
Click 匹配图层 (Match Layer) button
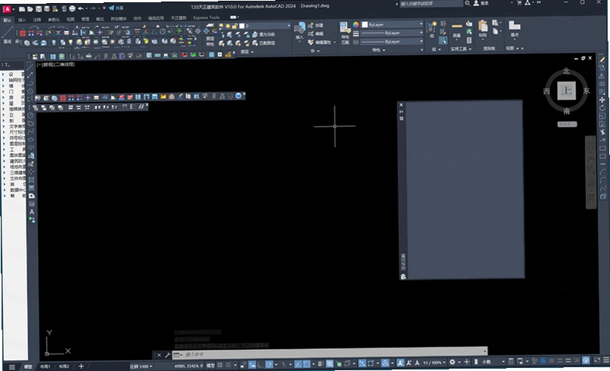coord(263,43)
